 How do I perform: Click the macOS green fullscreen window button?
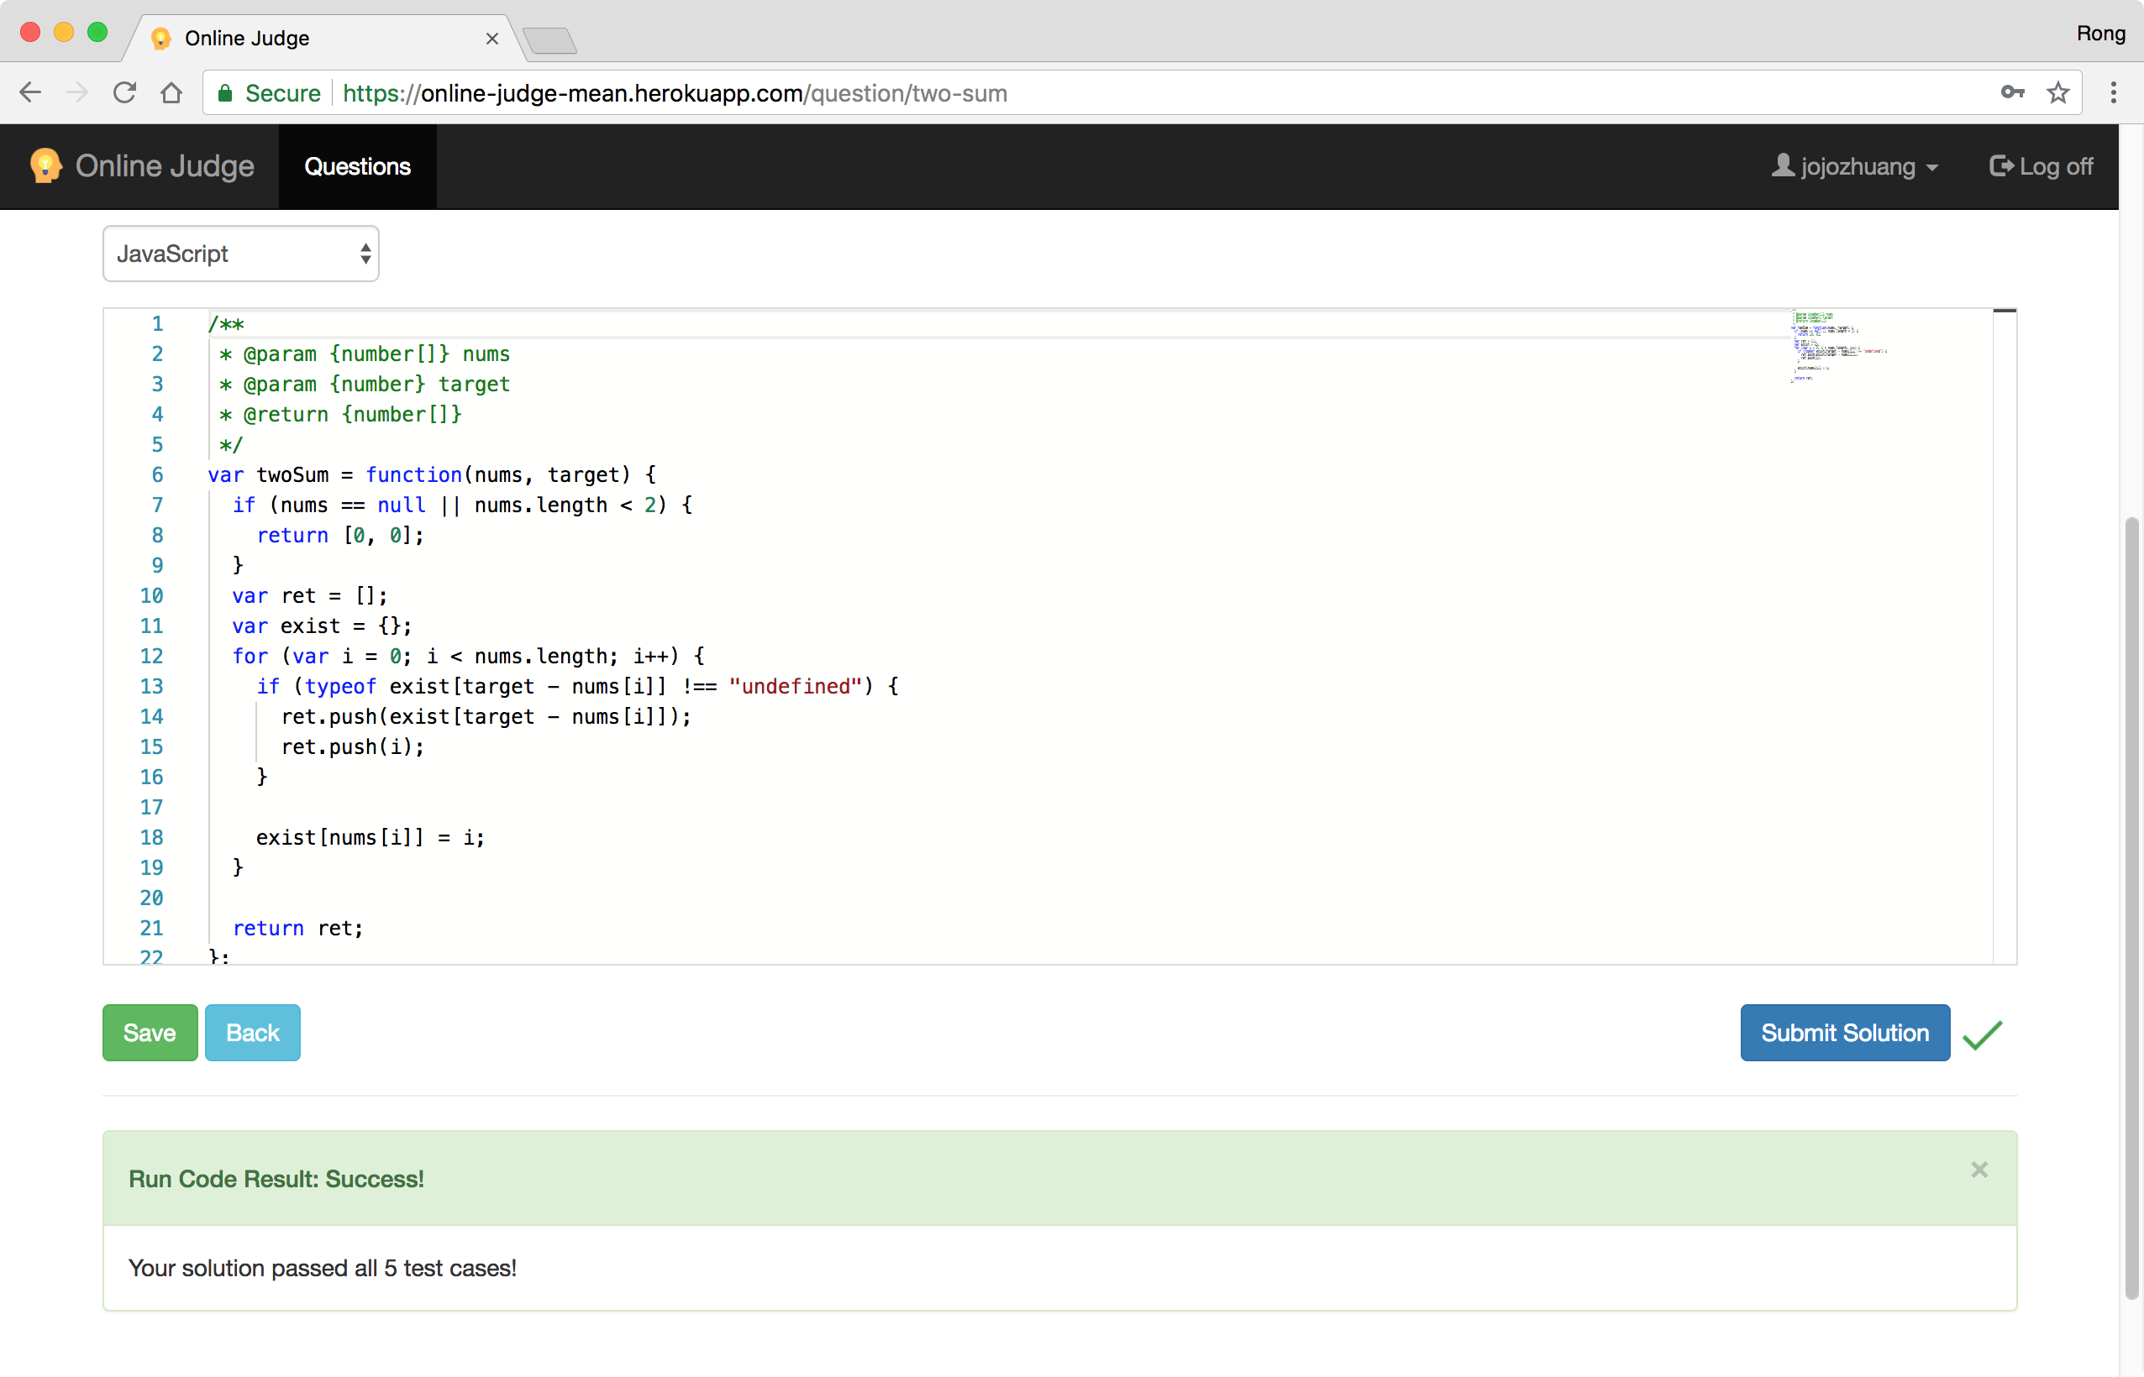97,33
